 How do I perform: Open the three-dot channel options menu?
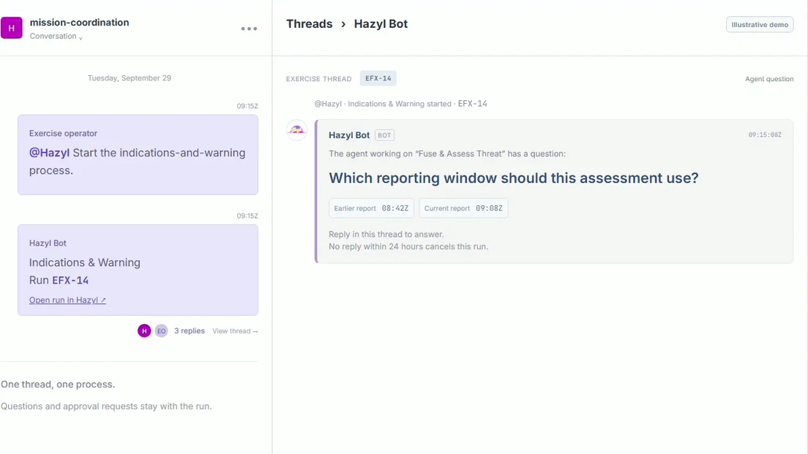click(249, 29)
